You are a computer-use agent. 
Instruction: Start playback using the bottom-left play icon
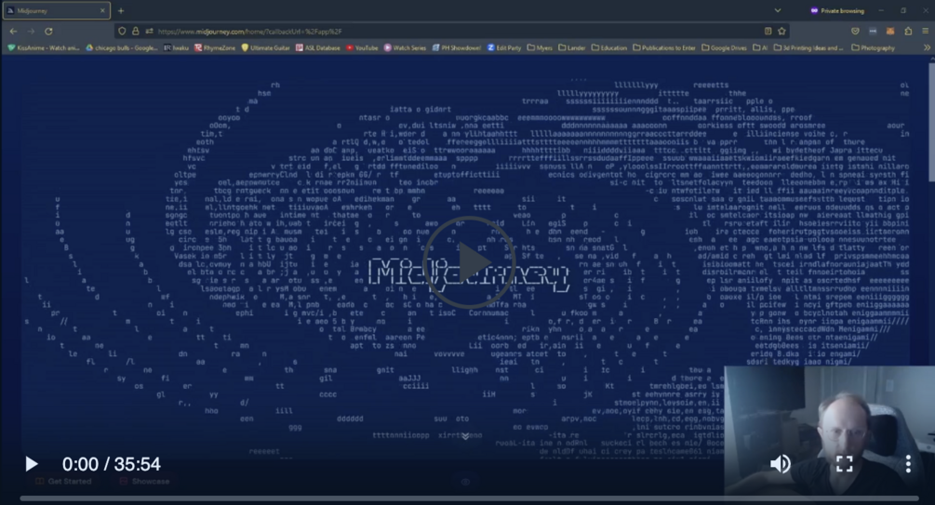coord(31,464)
